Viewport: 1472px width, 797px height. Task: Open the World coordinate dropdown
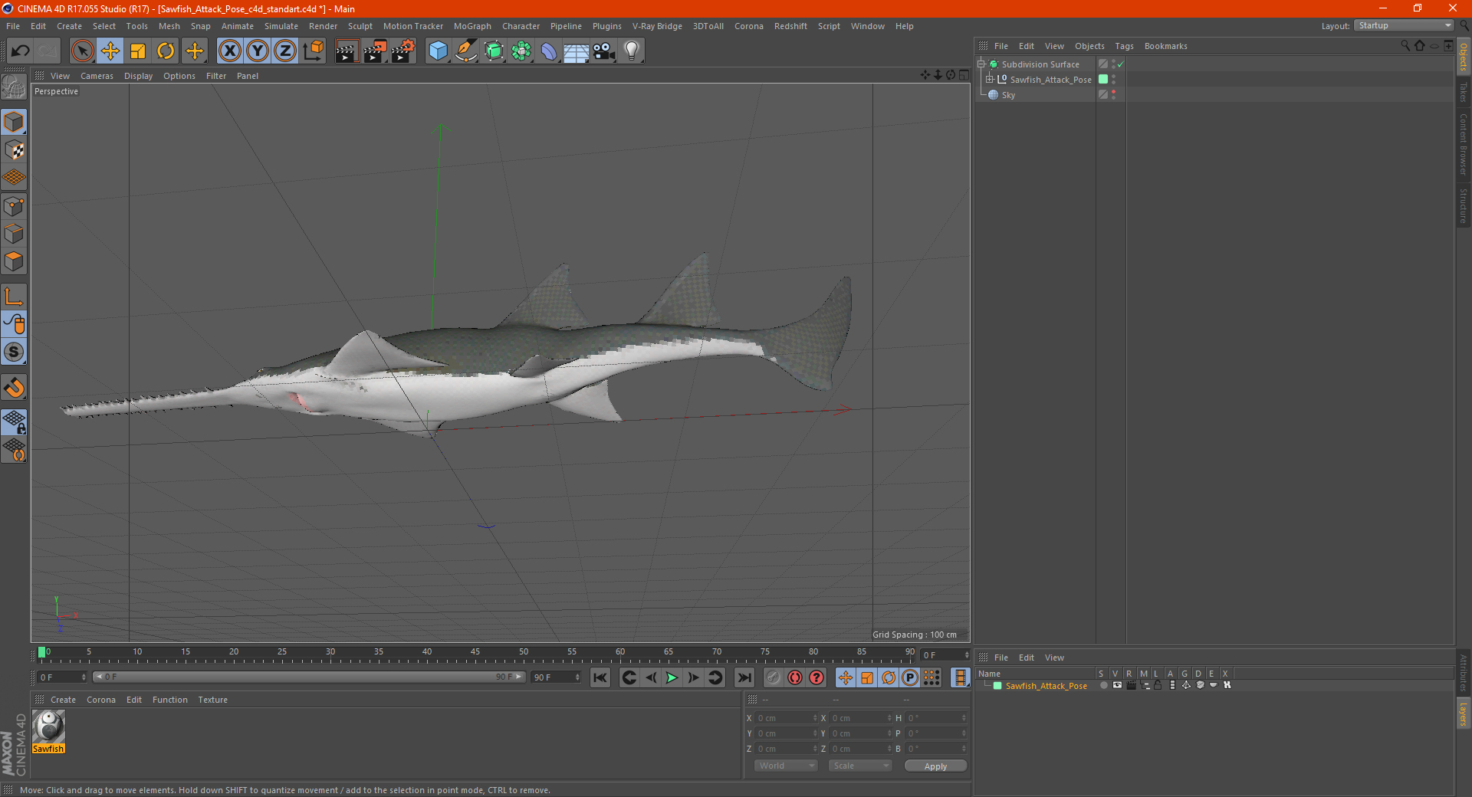point(786,766)
